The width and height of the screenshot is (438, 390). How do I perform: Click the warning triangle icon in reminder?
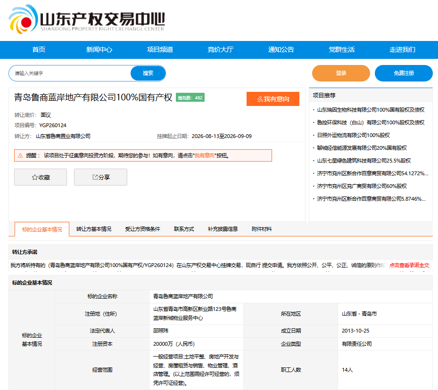(x=20, y=155)
